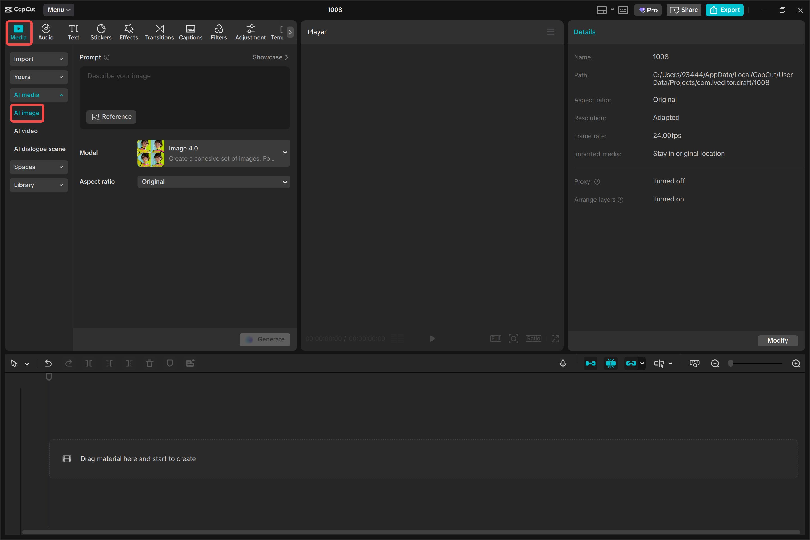Open the Showcase link
This screenshot has height=540, width=810.
[271, 57]
